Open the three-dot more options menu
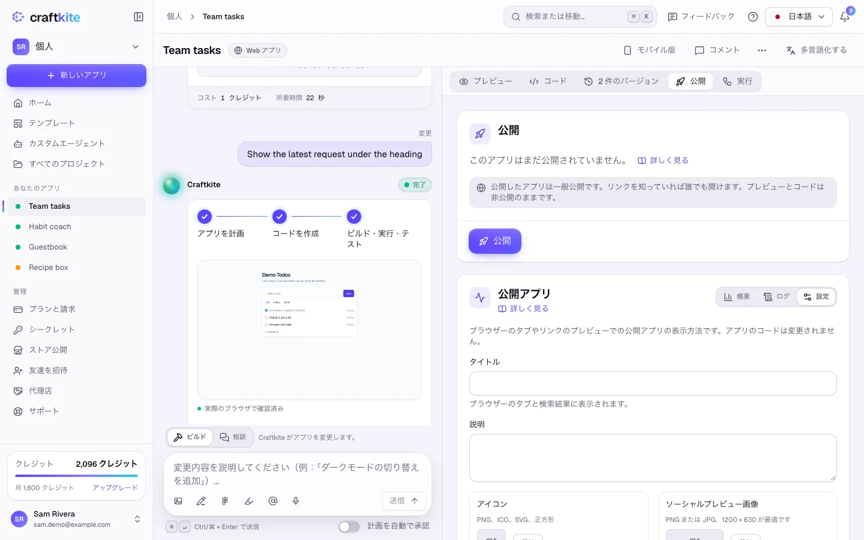 pos(762,50)
